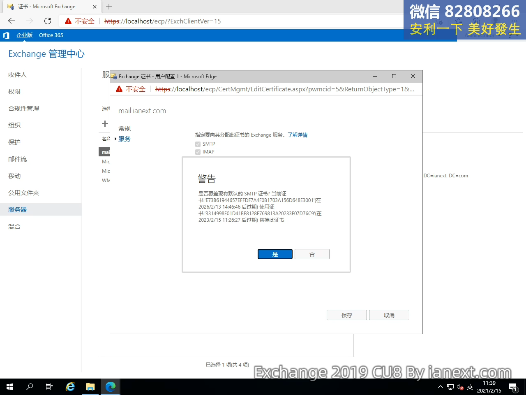Confirm the warning with 是 button
The height and width of the screenshot is (395, 526).
tap(275, 254)
